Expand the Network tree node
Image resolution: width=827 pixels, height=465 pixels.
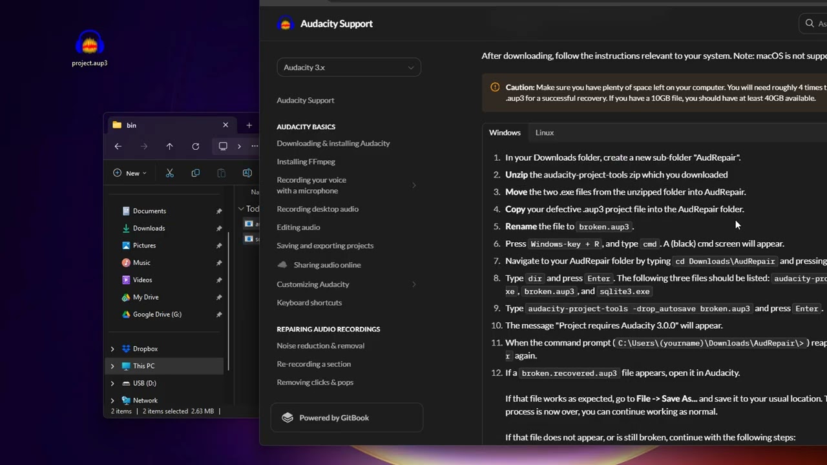point(112,400)
